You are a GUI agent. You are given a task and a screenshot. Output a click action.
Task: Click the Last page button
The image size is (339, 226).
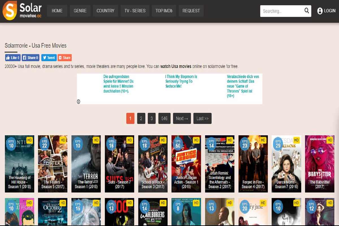click(x=203, y=118)
